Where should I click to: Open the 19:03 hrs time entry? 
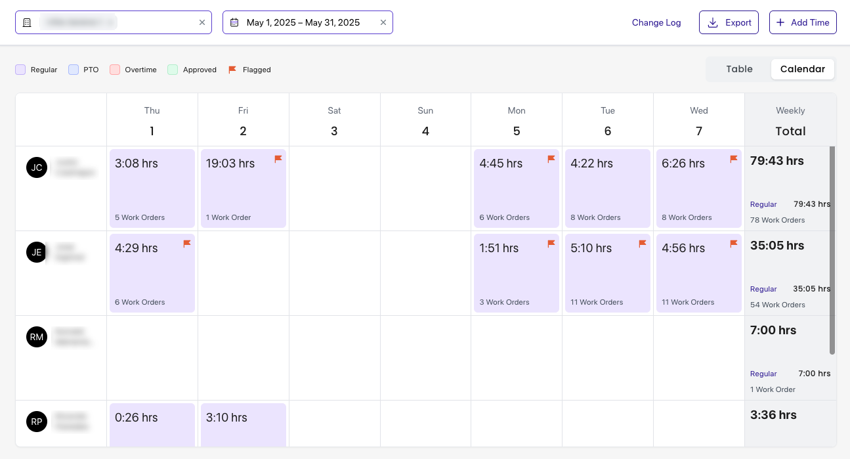(244, 188)
